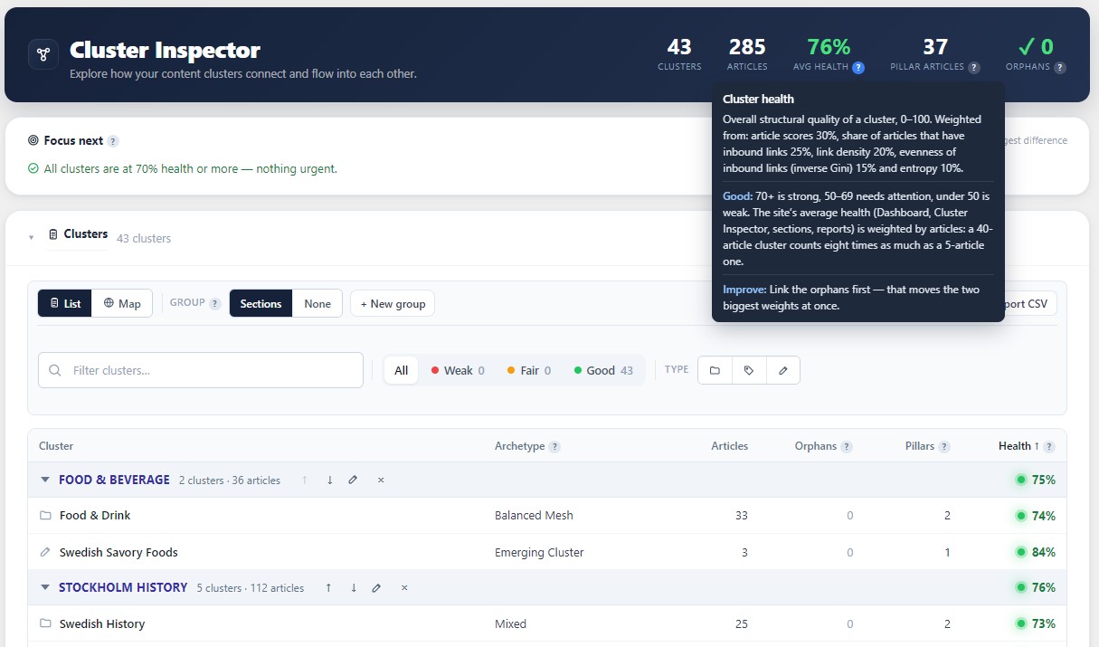Click the 73% health badge
The image size is (1099, 647).
(x=1036, y=623)
